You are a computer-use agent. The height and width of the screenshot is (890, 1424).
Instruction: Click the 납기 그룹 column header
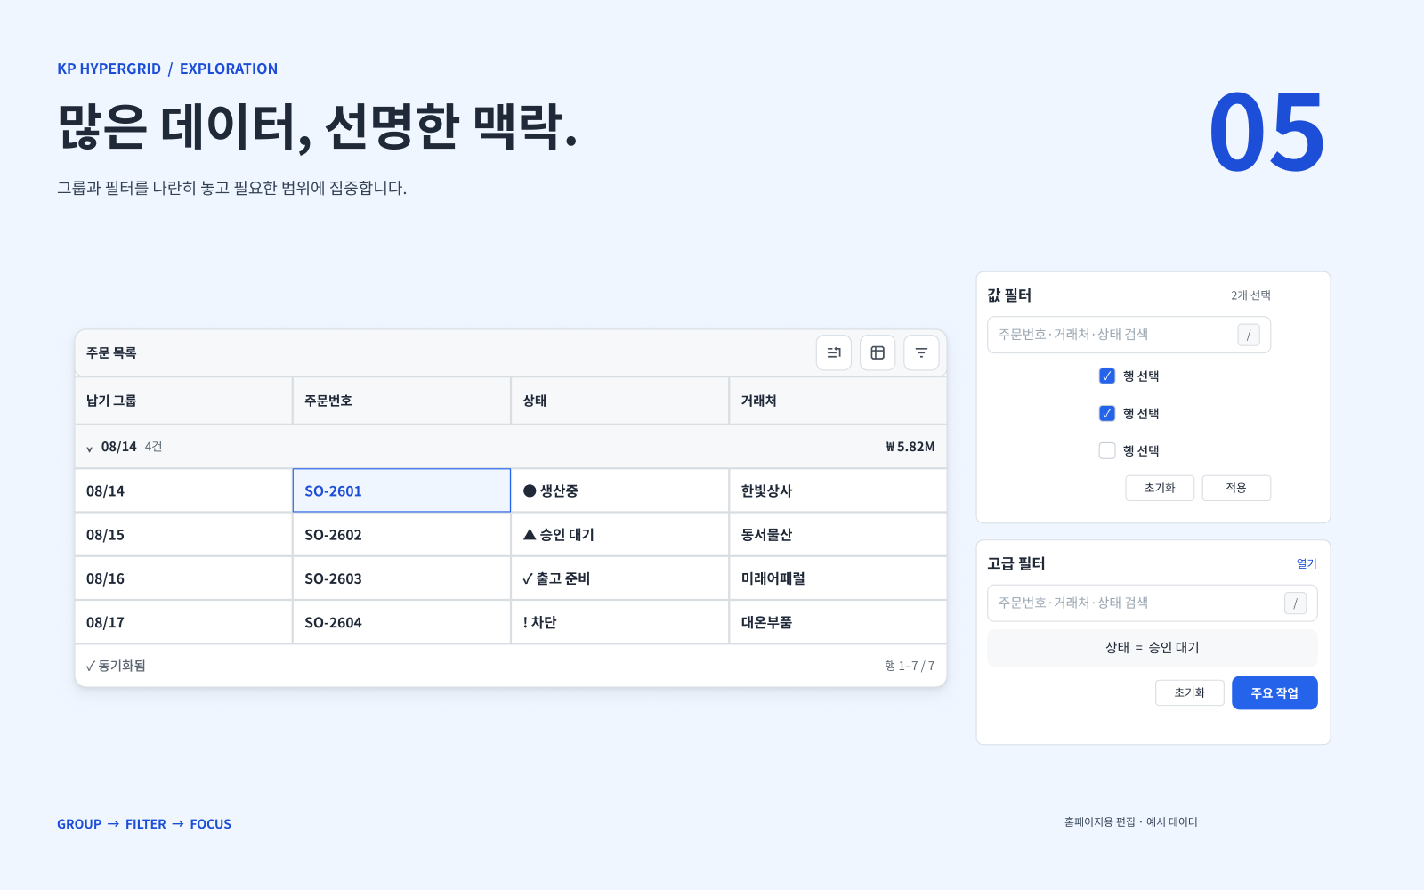click(x=183, y=400)
